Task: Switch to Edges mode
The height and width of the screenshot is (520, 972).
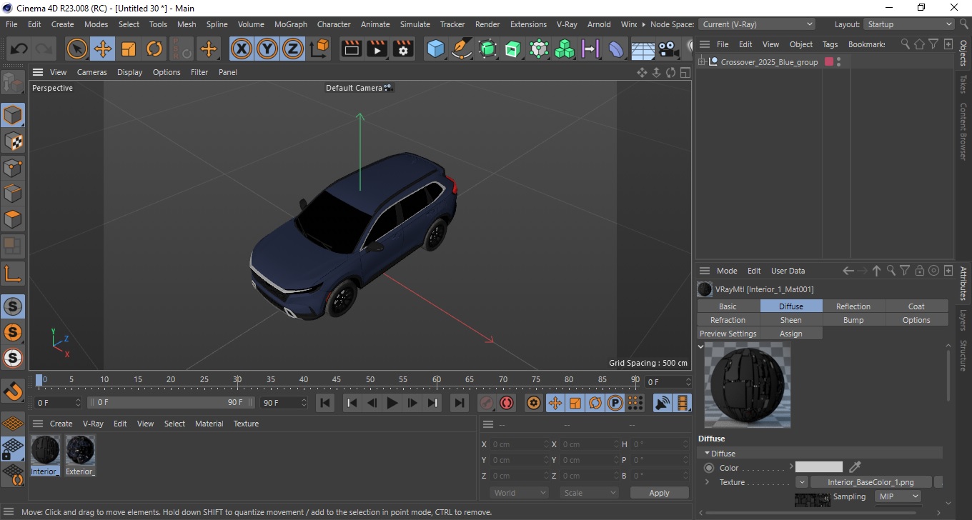Action: click(13, 194)
